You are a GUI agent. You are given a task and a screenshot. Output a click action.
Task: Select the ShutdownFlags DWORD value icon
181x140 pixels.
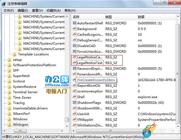click(75, 102)
